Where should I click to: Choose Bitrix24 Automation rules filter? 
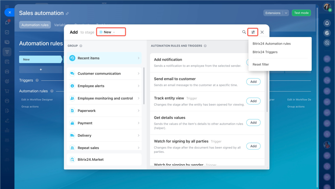(271, 44)
